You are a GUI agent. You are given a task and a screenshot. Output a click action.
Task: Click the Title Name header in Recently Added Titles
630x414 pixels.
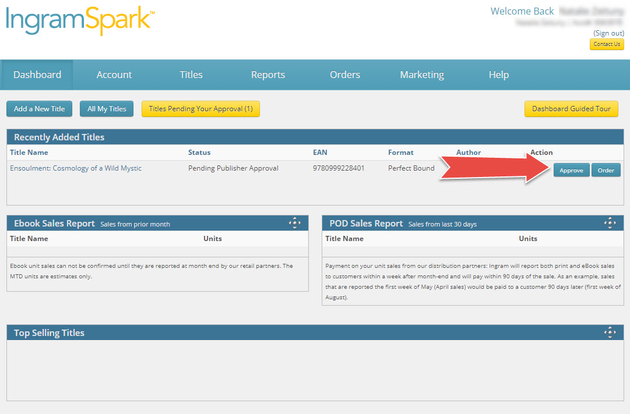pos(29,153)
